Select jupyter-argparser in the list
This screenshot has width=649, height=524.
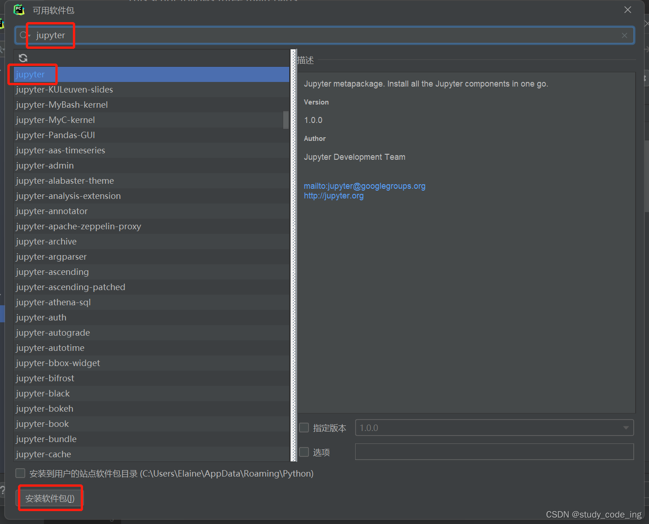[151, 256]
